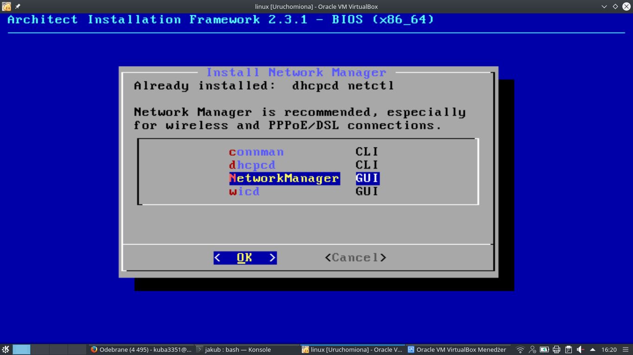This screenshot has height=355, width=633.
Task: Select the wicd GUI option
Action: 304,191
